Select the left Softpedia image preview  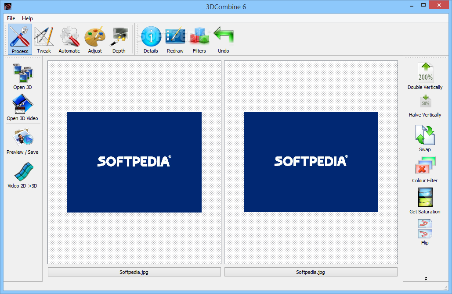[x=134, y=162]
